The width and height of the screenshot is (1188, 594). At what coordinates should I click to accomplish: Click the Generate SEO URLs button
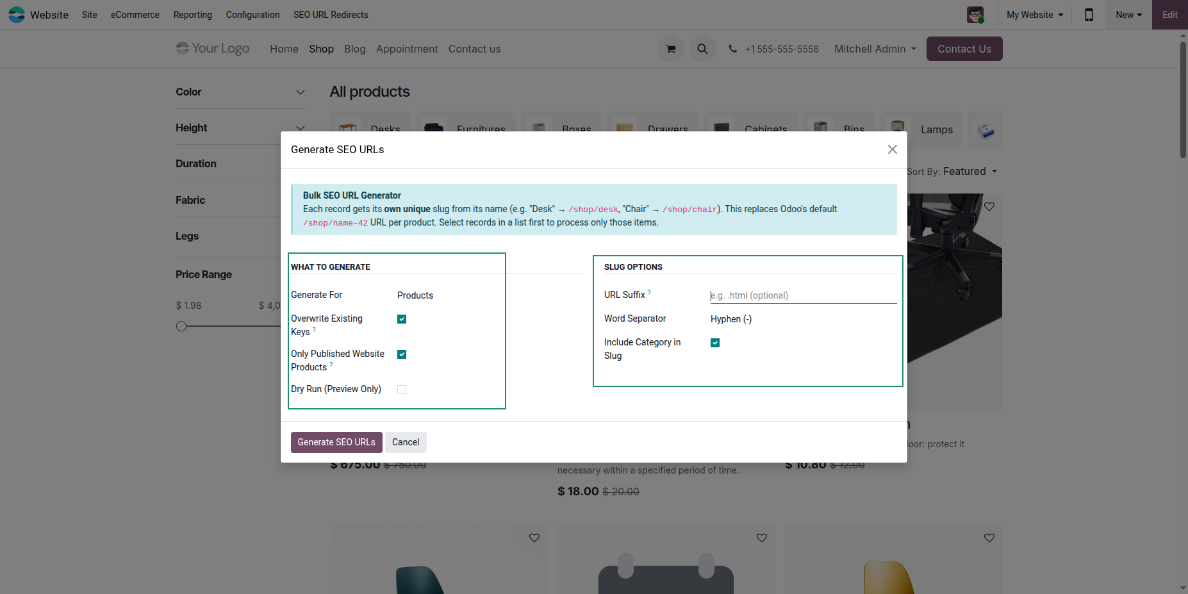[336, 442]
